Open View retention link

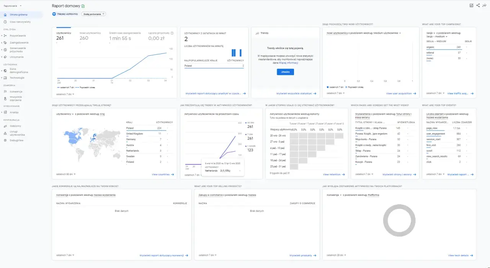(x=333, y=174)
